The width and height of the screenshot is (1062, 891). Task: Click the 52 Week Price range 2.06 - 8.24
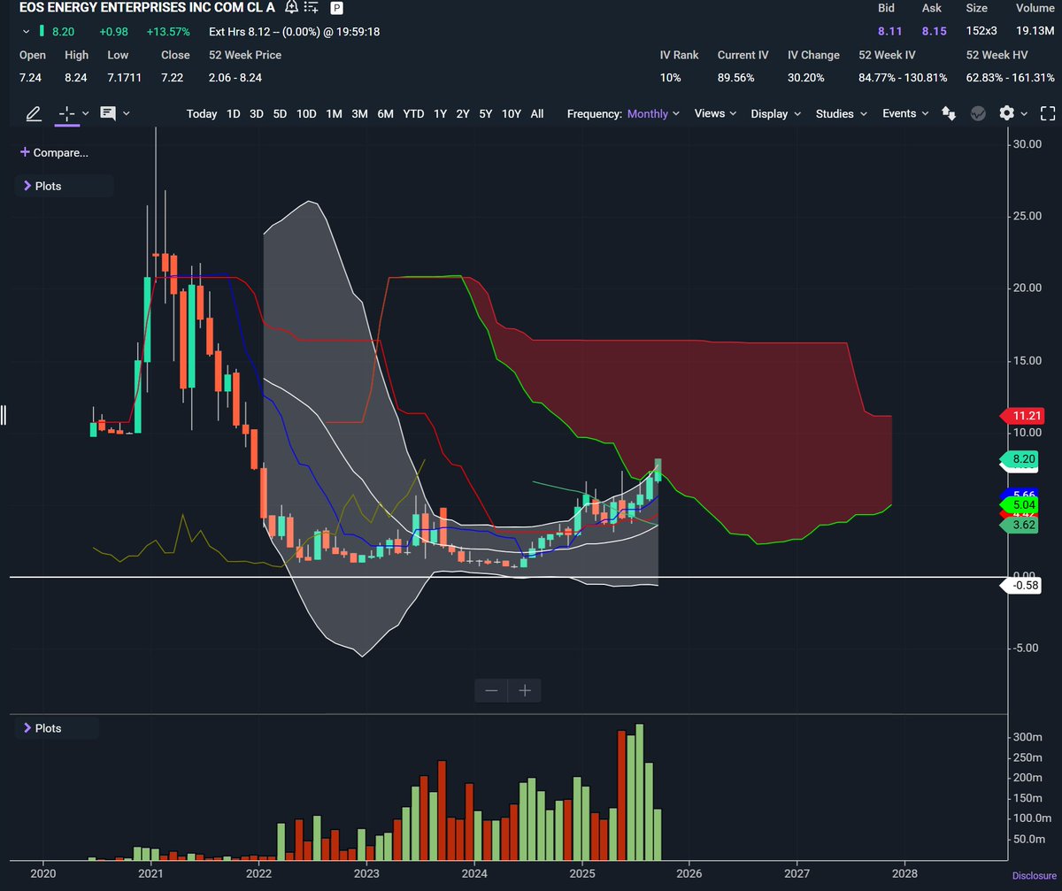coord(235,77)
